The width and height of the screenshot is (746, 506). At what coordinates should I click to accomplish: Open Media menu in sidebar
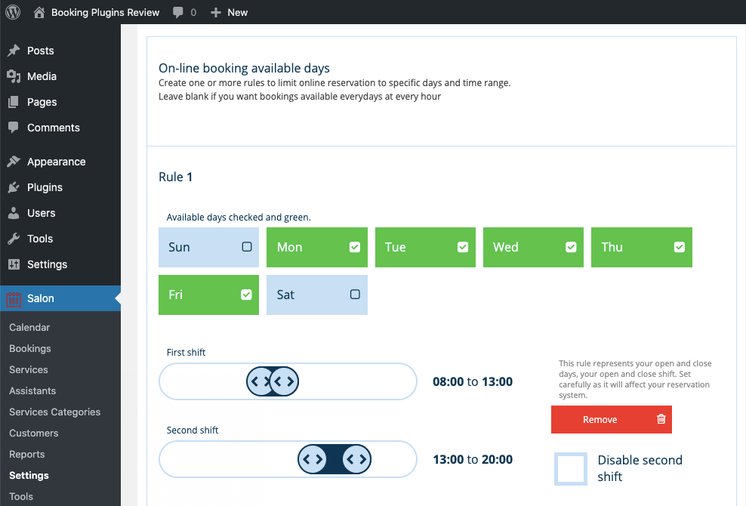[60, 76]
